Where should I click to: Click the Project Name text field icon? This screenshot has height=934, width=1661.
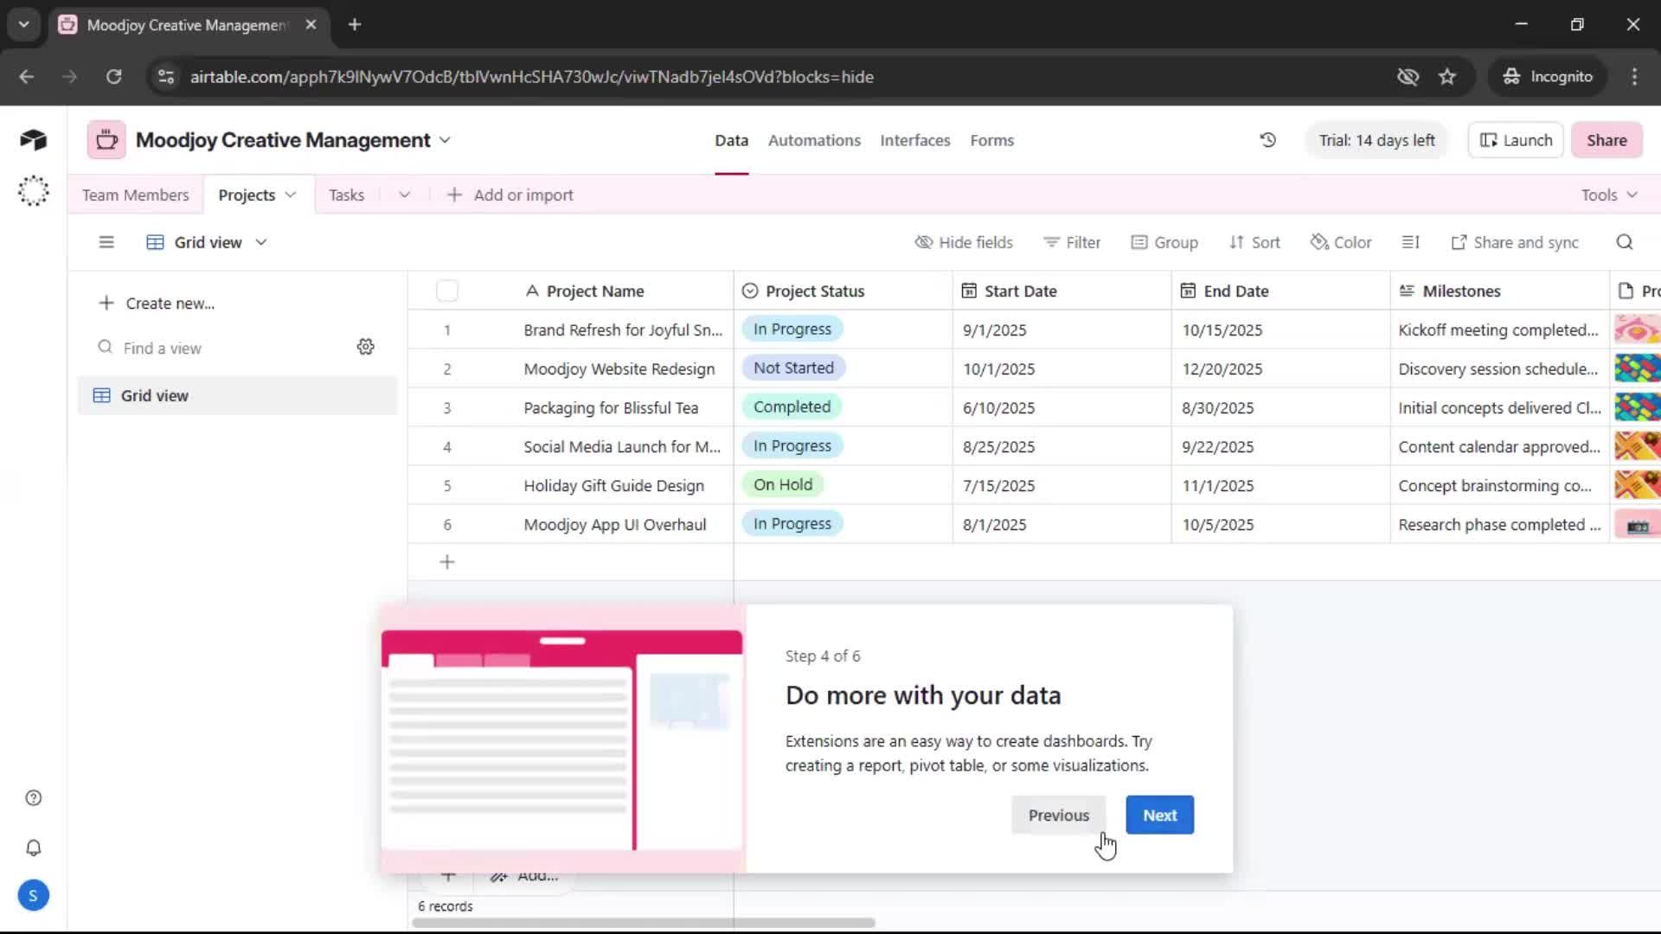(532, 291)
